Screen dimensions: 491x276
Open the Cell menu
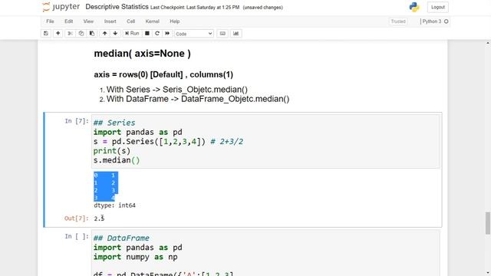[x=130, y=21]
